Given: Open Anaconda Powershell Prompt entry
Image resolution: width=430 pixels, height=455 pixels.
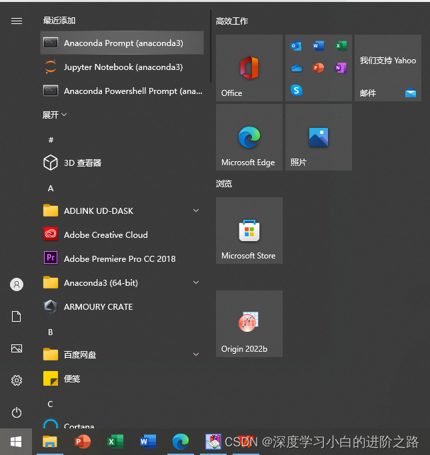Looking at the screenshot, I should (122, 91).
